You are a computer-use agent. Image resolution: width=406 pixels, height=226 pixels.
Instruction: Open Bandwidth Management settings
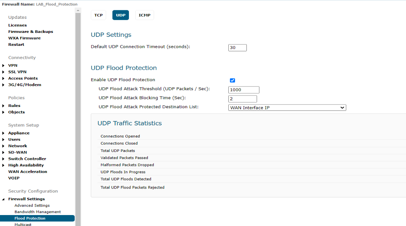click(x=38, y=212)
